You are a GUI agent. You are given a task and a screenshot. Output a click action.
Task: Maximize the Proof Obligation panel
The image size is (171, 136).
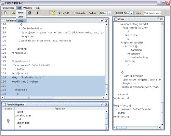(x=106, y=104)
